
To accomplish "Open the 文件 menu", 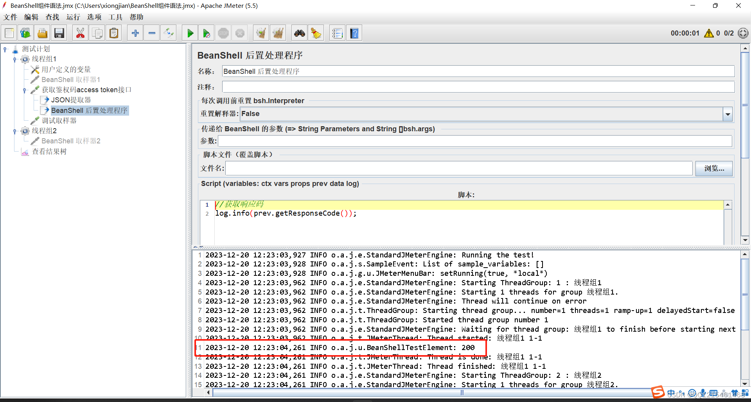I will [x=11, y=17].
